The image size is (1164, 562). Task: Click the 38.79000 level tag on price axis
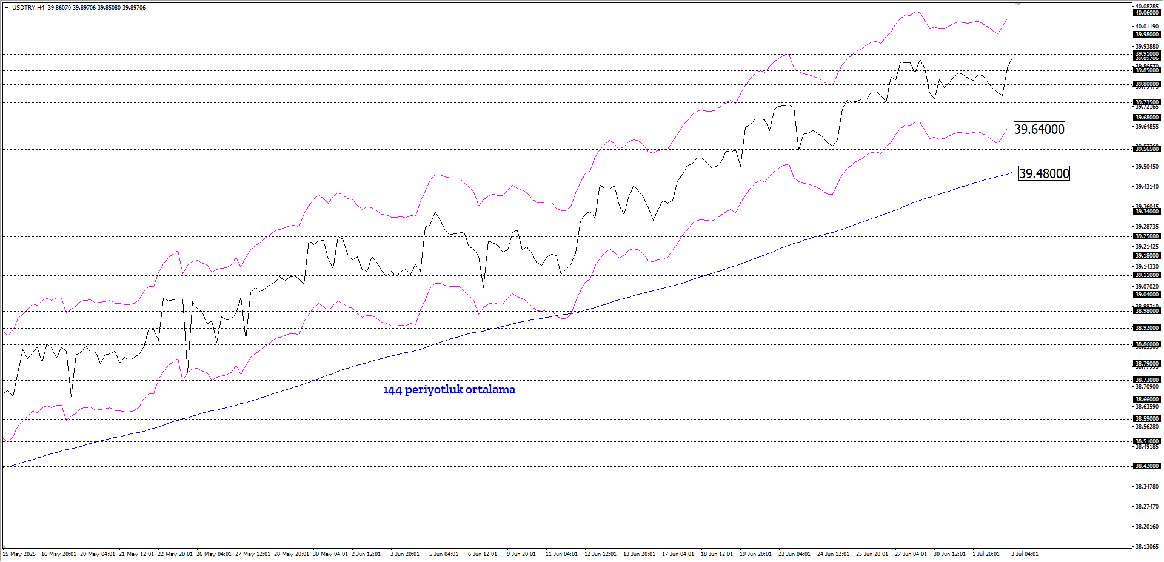point(1147,364)
